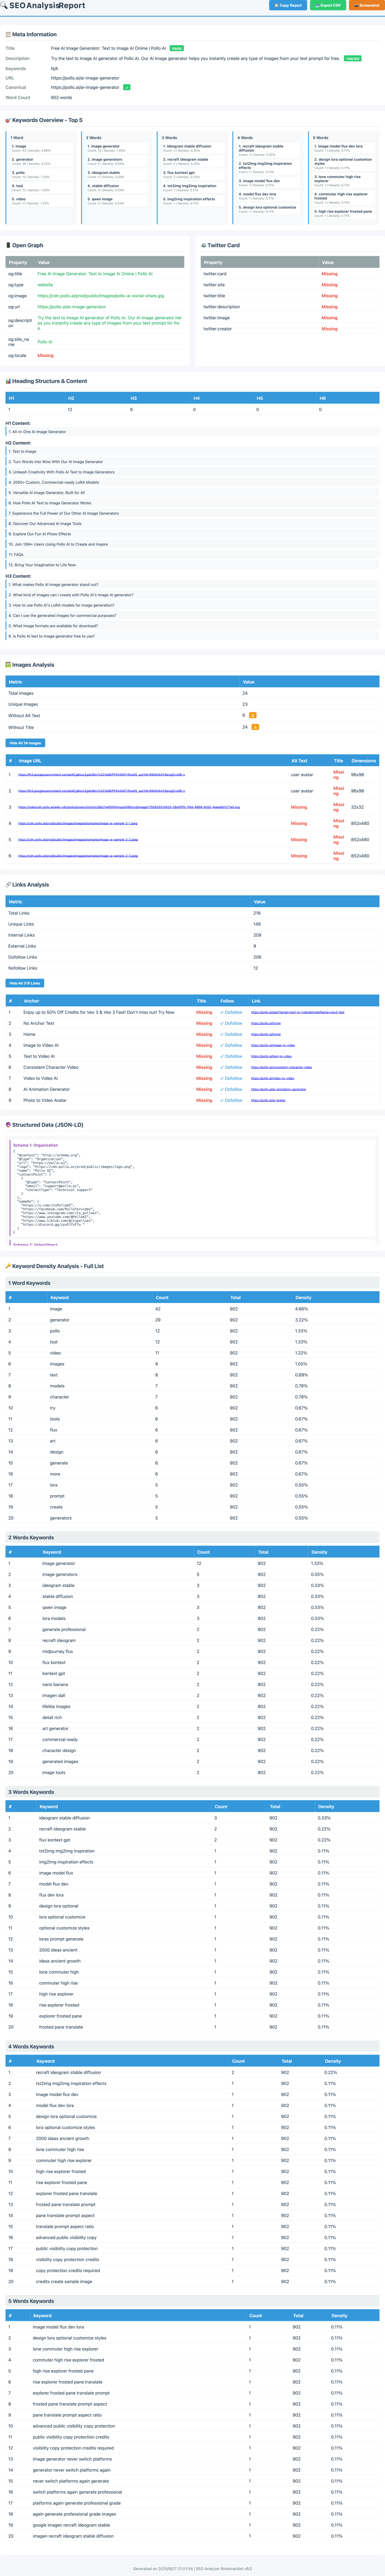Click the Structured Data (JSON-LD) section icon
385x2576 pixels.
[8, 1125]
